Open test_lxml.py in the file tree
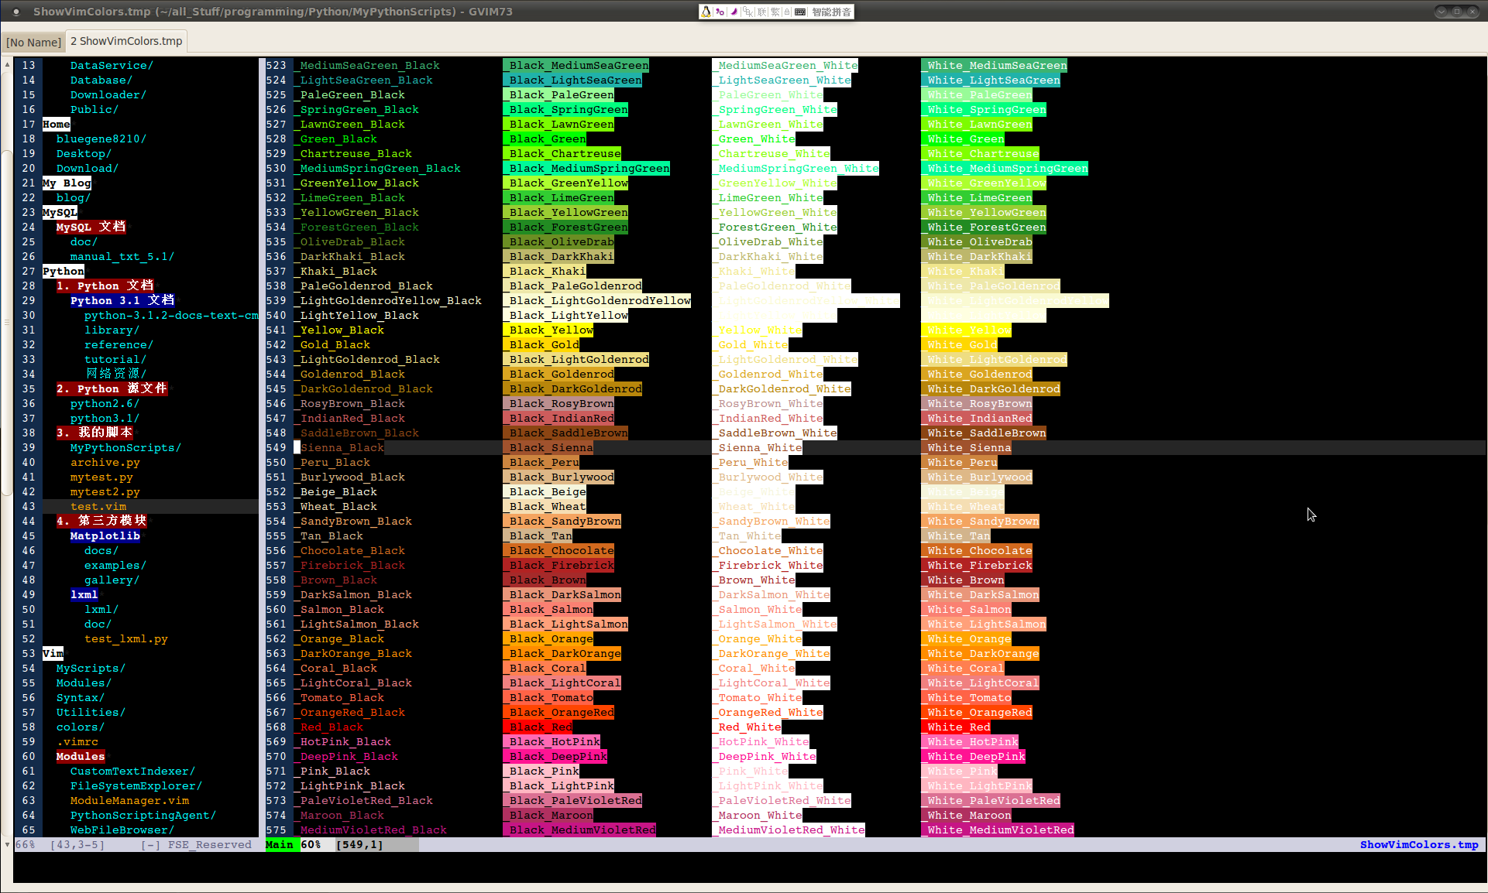1488x893 pixels. 125,638
